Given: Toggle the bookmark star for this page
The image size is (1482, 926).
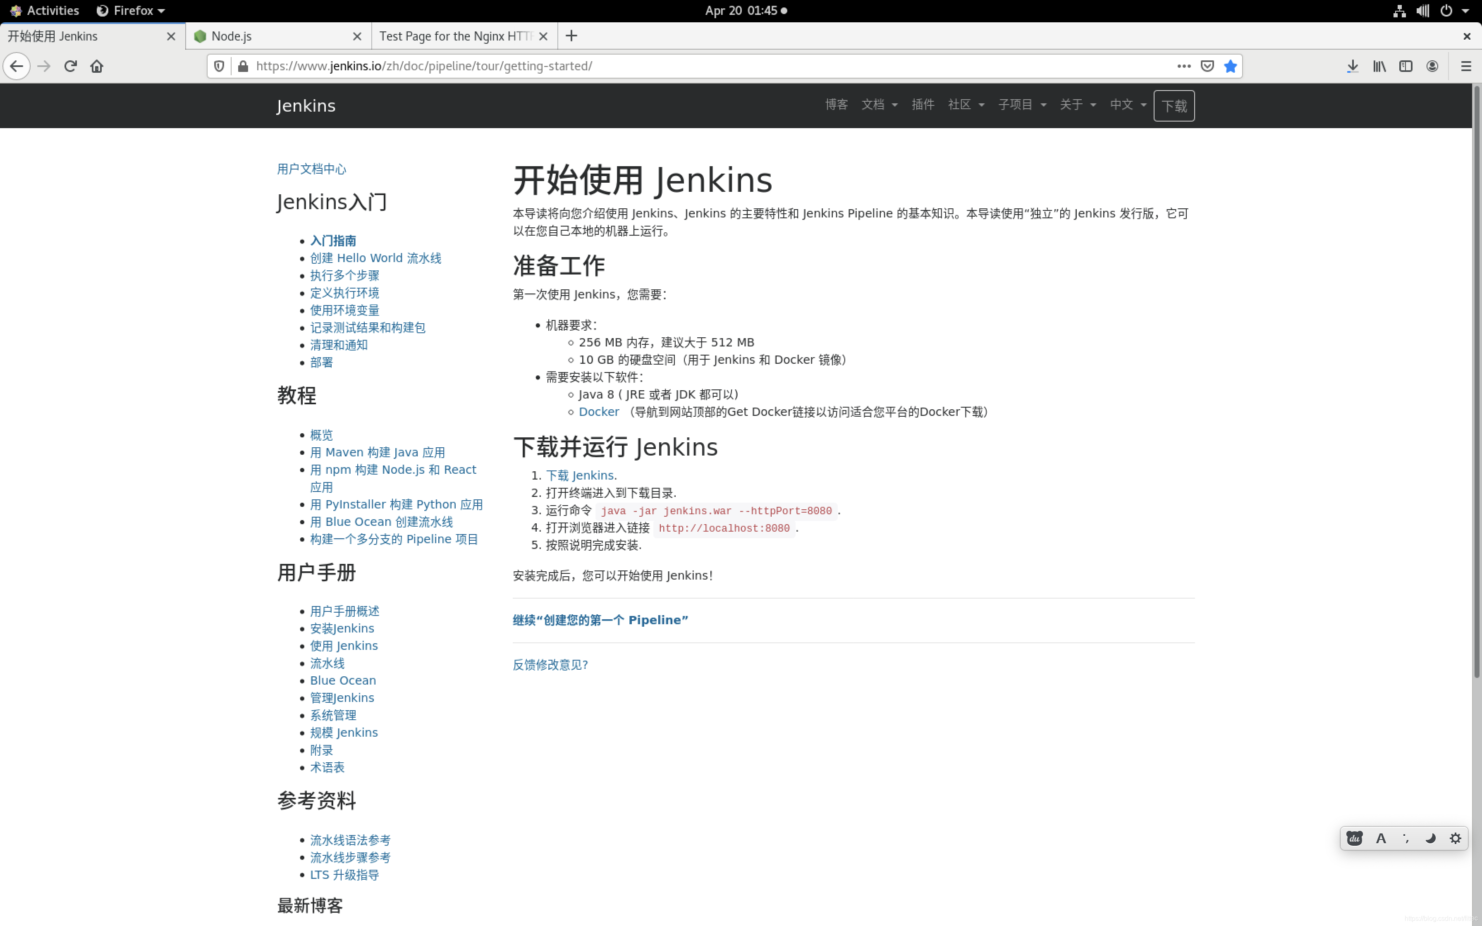Looking at the screenshot, I should tap(1230, 66).
